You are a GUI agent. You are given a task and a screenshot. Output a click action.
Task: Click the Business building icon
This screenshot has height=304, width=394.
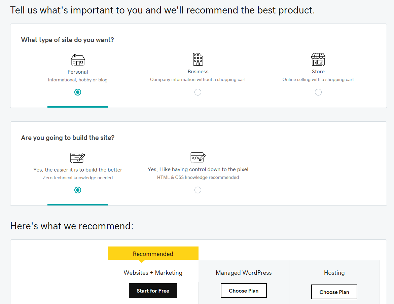[198, 59]
